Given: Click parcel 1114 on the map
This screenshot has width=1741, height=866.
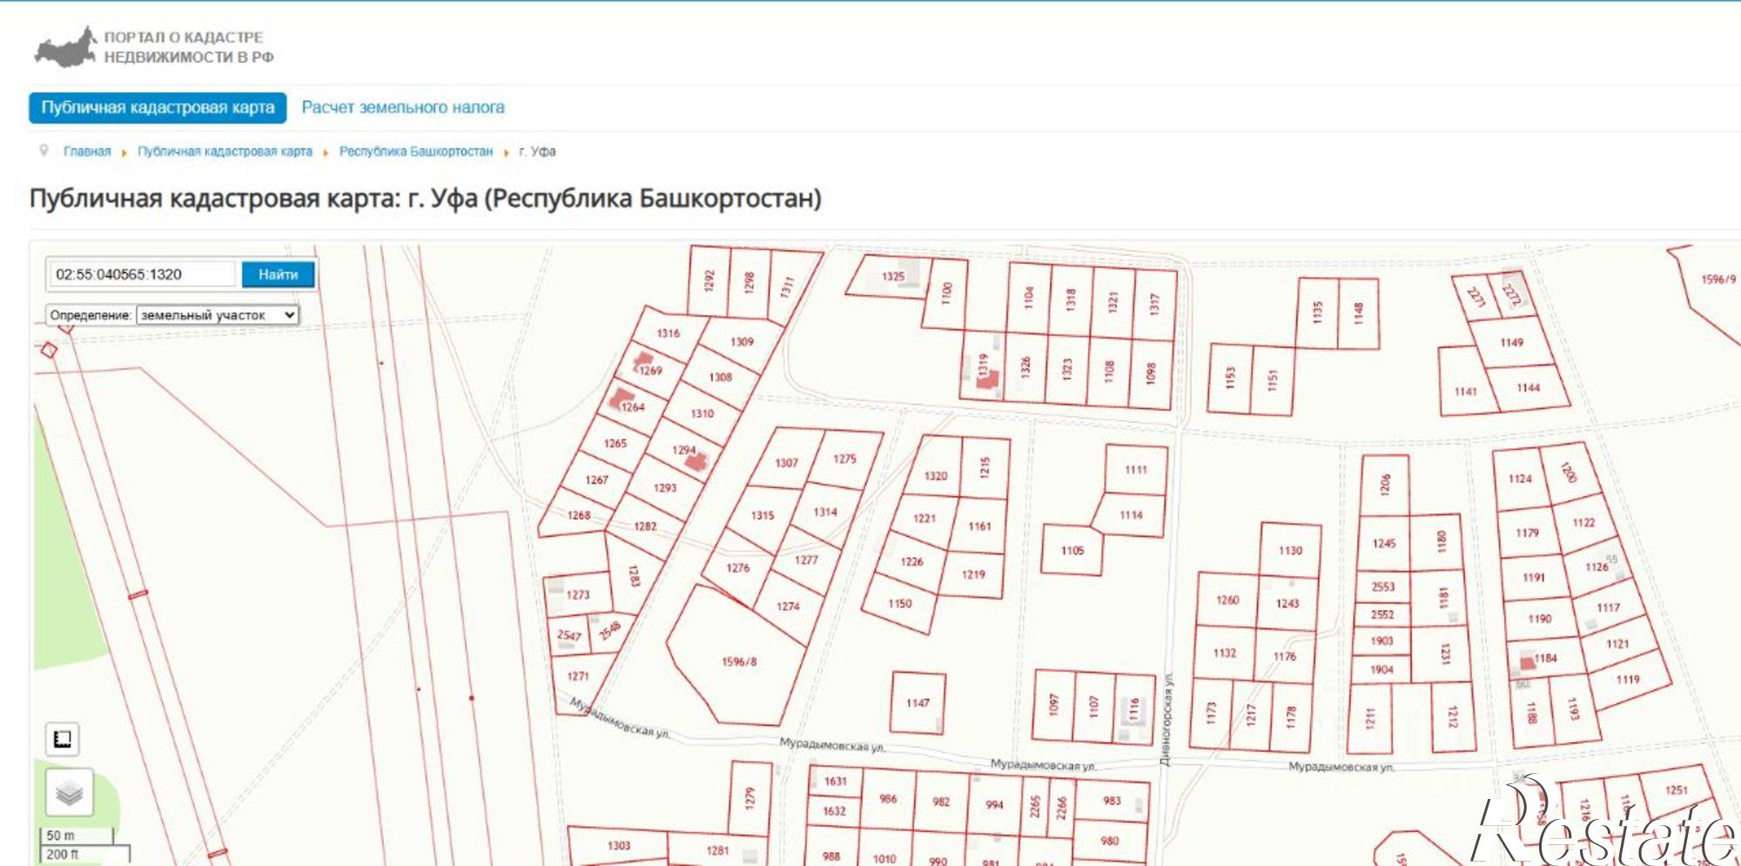Looking at the screenshot, I should point(1131,515).
